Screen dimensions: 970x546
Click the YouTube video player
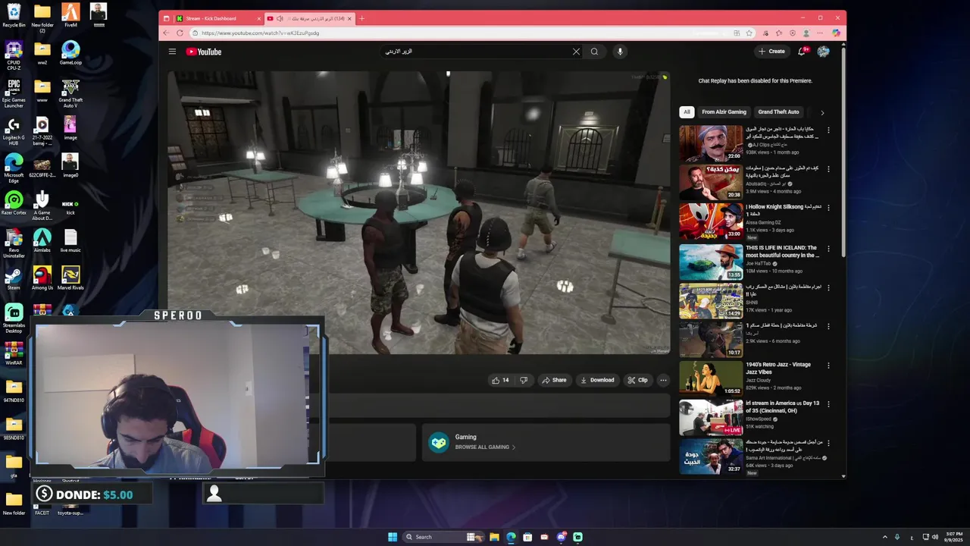pyautogui.click(x=419, y=212)
